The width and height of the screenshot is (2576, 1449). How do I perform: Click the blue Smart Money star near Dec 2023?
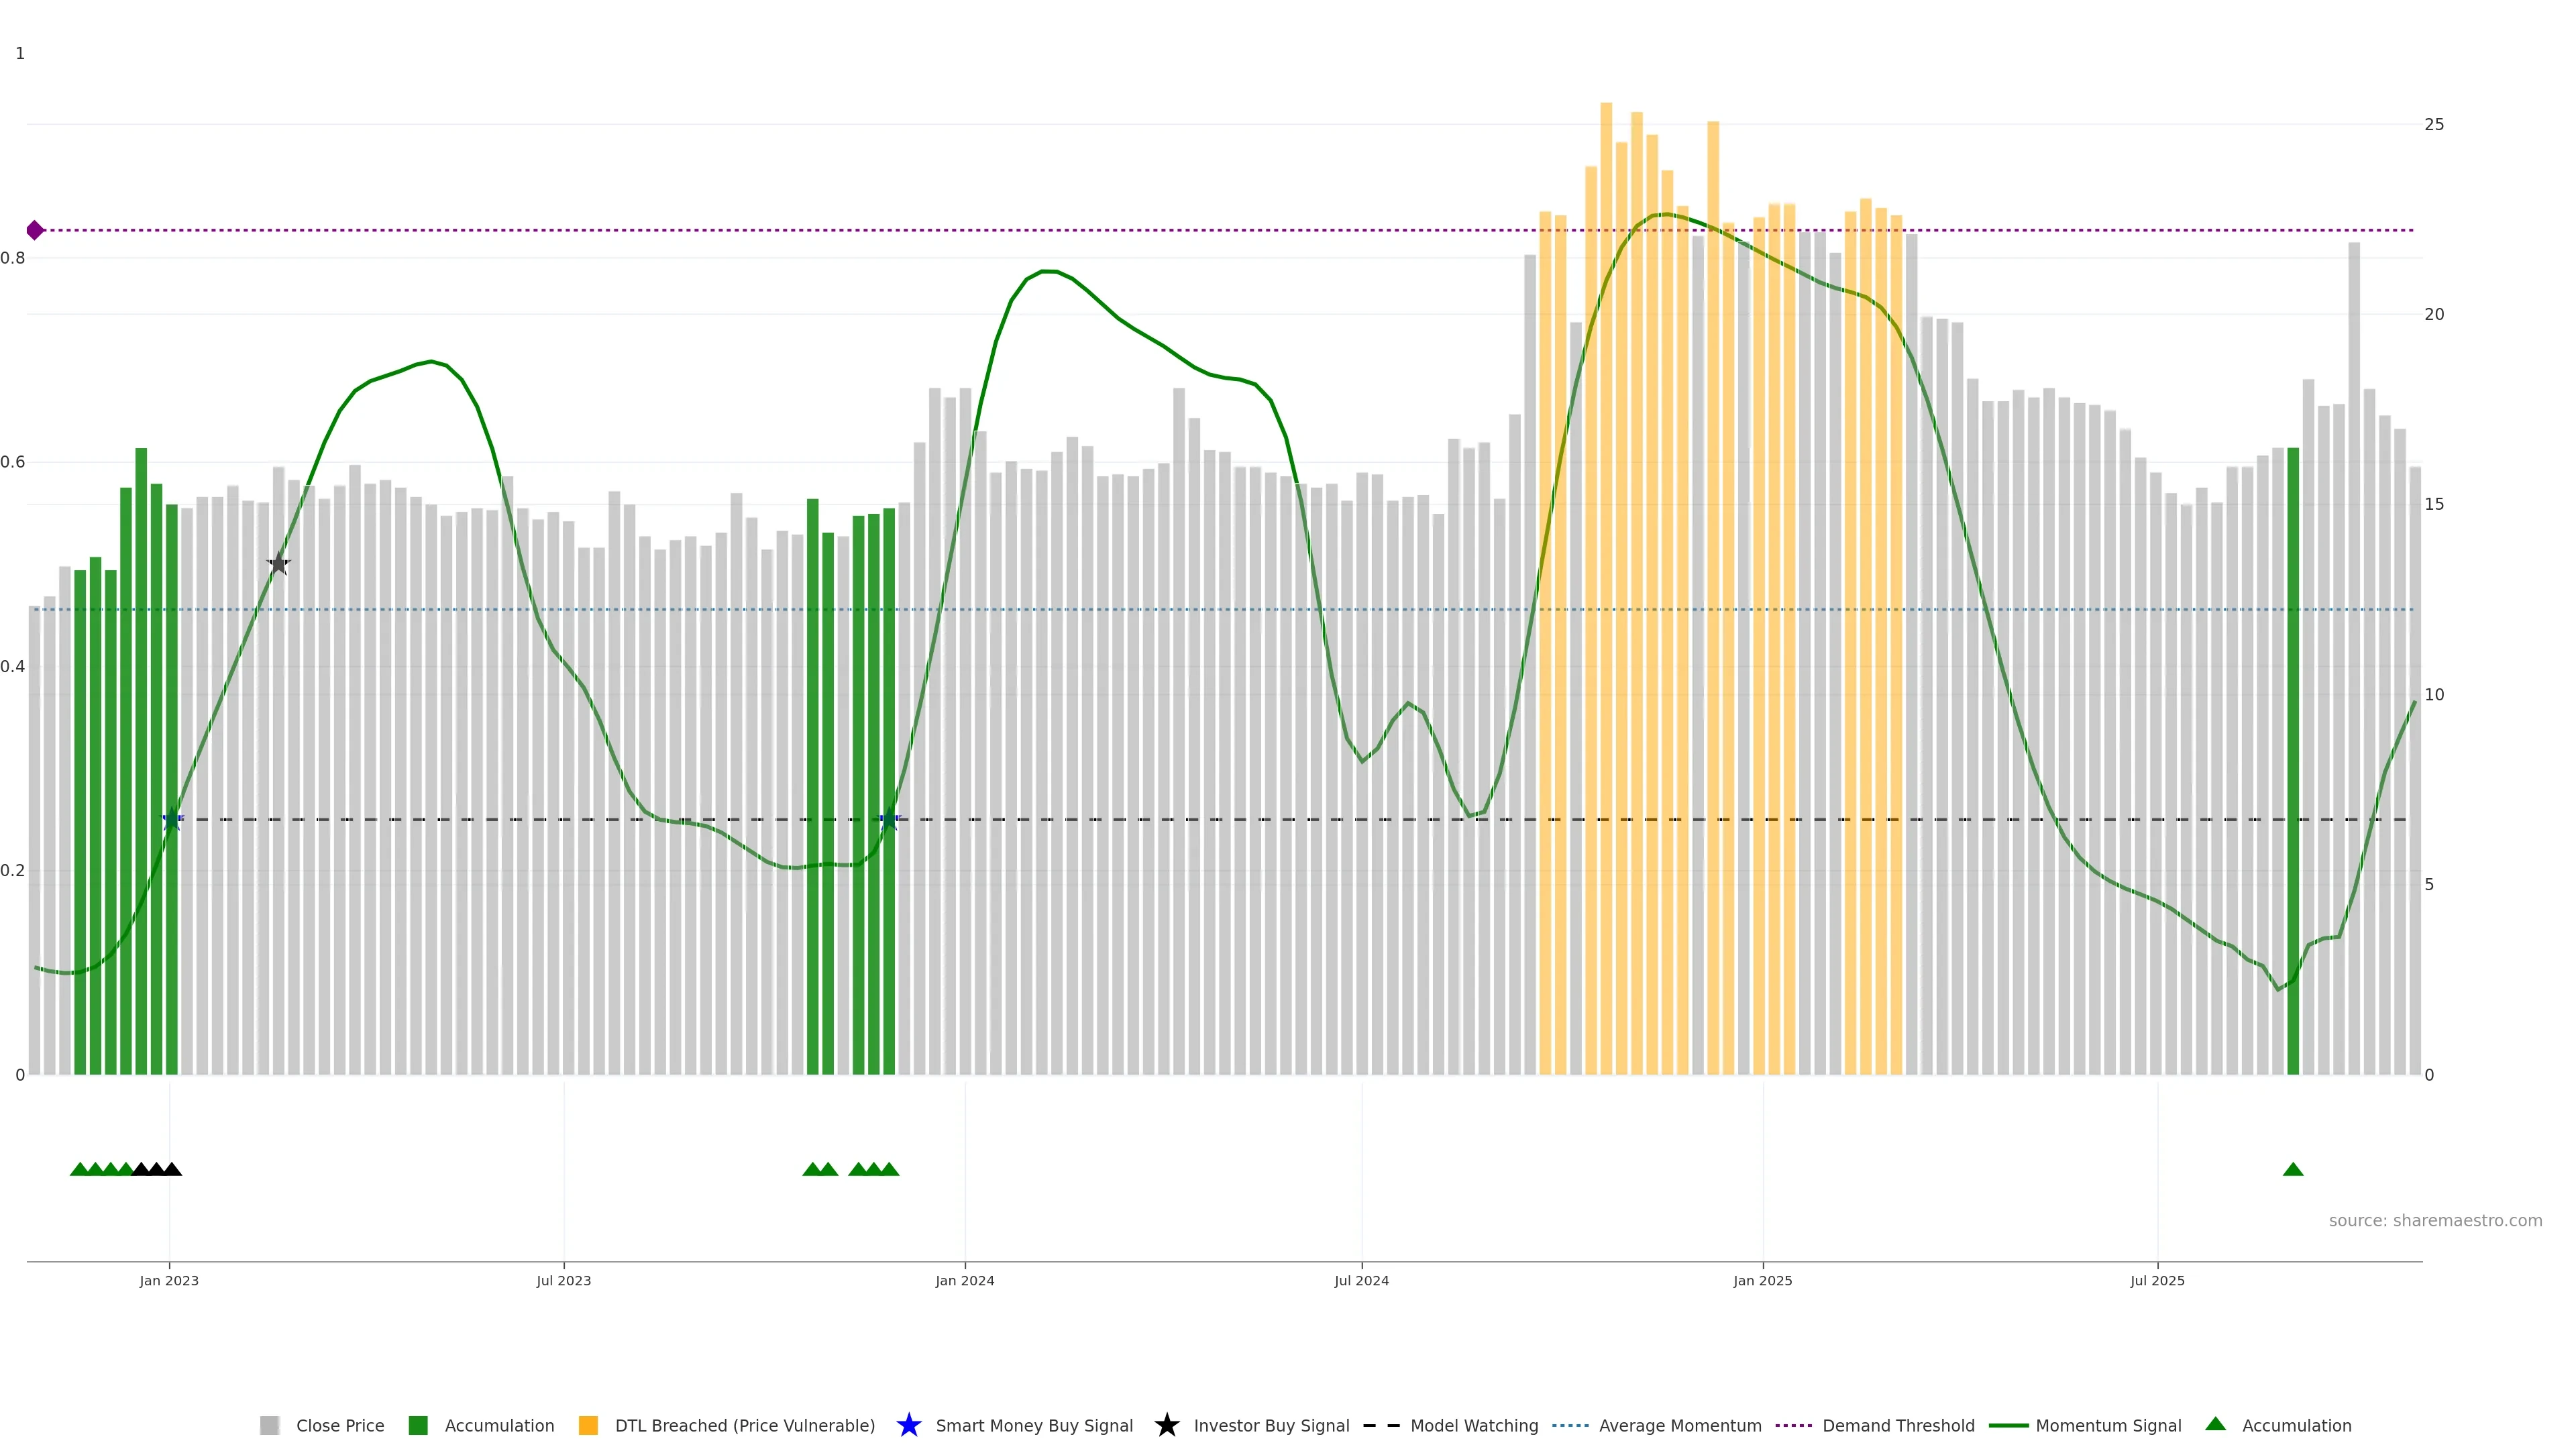(x=888, y=819)
